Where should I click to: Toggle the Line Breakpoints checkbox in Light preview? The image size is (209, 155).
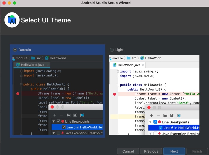pos(155,122)
